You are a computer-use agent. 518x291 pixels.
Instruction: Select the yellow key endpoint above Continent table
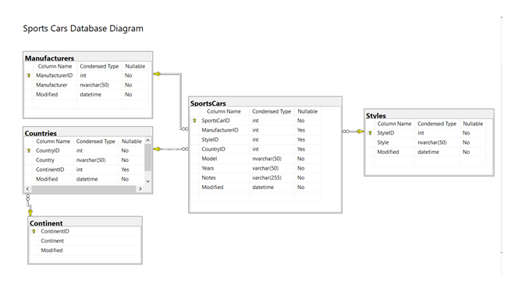click(x=30, y=212)
